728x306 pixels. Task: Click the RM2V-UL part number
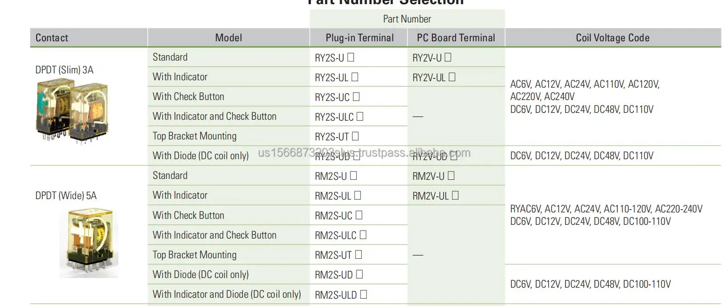(430, 196)
